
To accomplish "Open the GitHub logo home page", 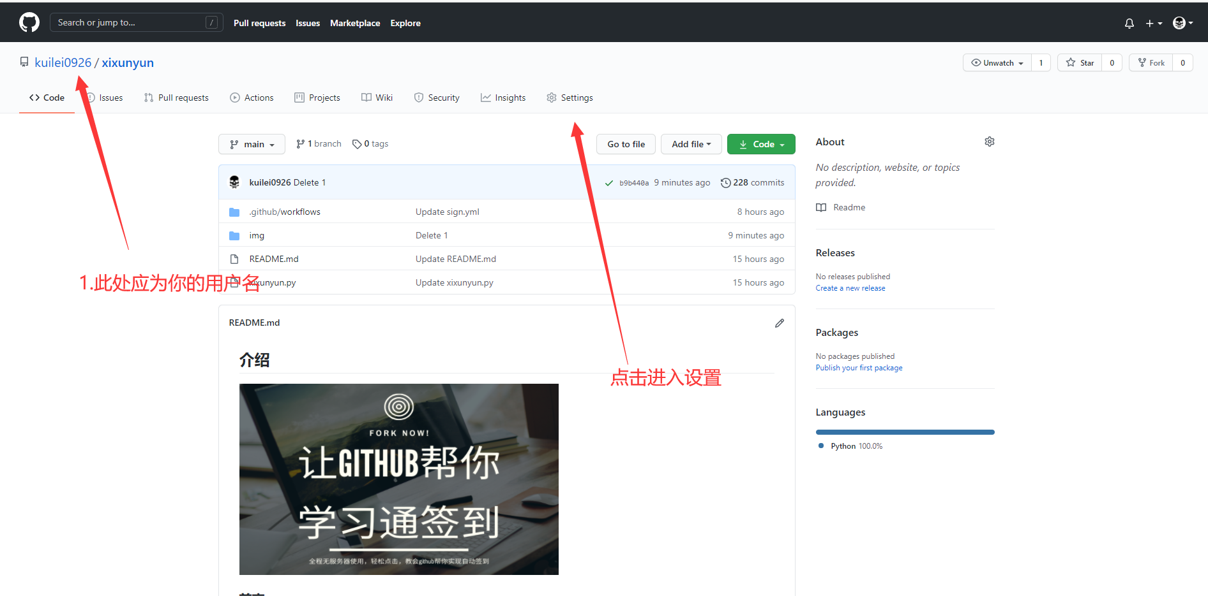I will click(29, 23).
